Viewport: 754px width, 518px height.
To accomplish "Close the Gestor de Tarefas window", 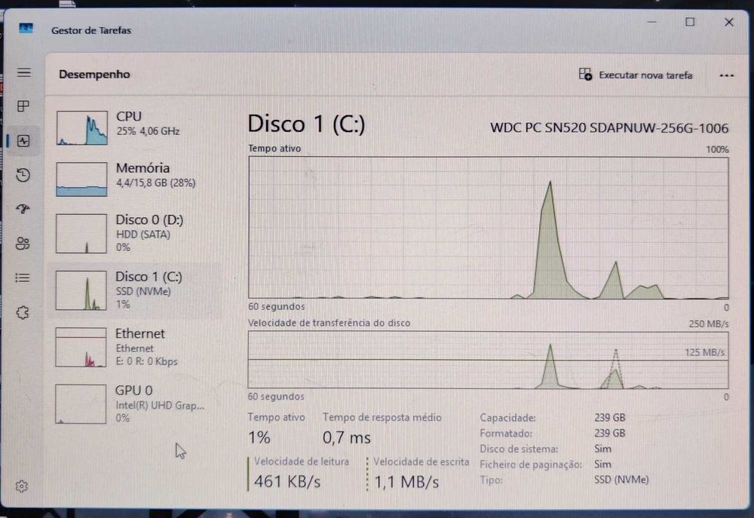I will [x=729, y=22].
